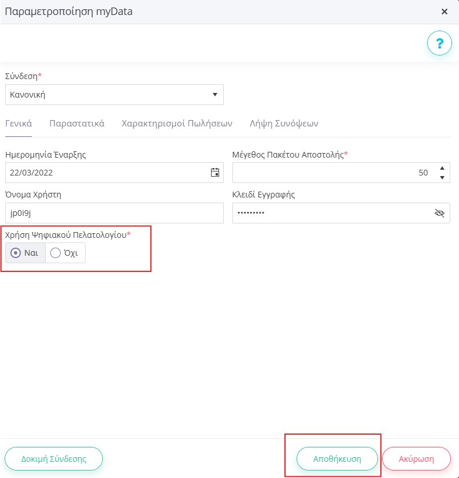Open the Κανονική connection combo box
Screen dimensions: 459x478
pyautogui.click(x=114, y=95)
